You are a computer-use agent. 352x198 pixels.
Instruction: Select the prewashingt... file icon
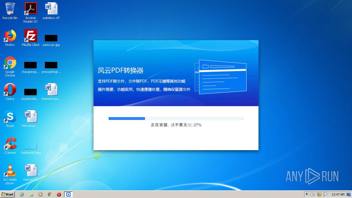pyautogui.click(x=51, y=67)
